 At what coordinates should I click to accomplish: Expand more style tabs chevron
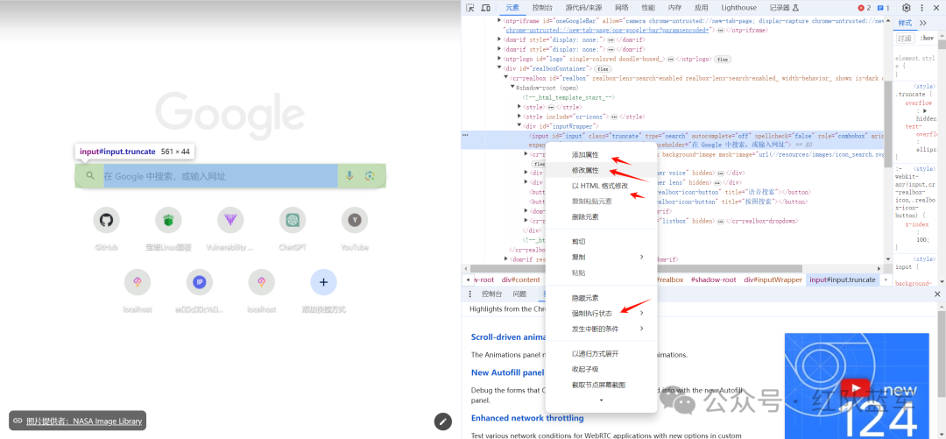coord(923,23)
